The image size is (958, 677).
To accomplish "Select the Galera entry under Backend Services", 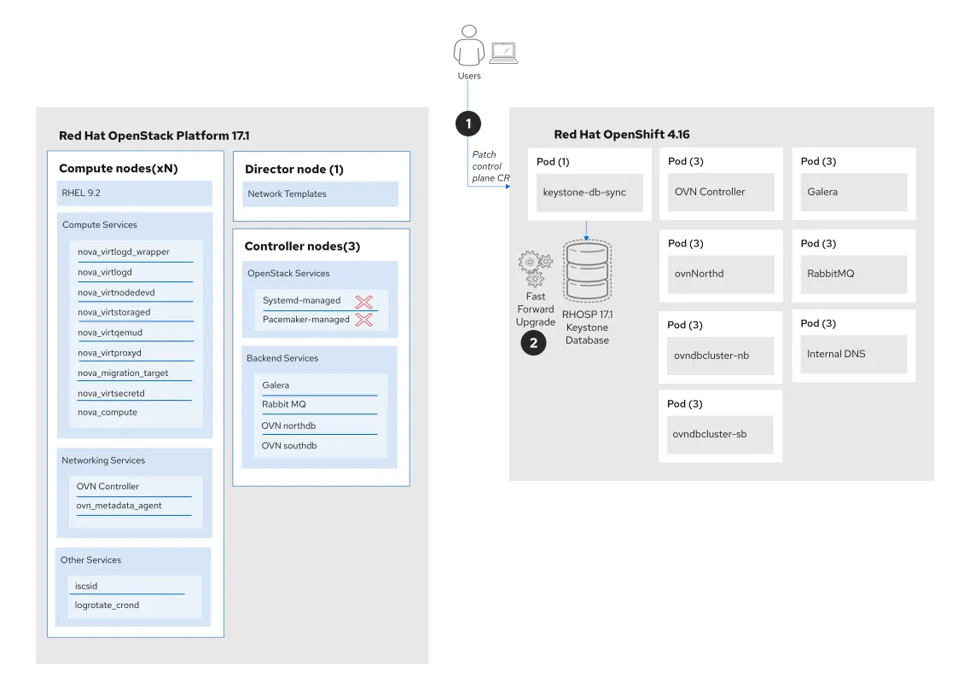I will point(319,385).
